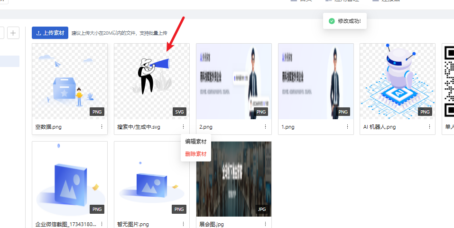Screen dimensions: 454x228
Task: Open the three-dot menu for 1.png
Action: 347,127
